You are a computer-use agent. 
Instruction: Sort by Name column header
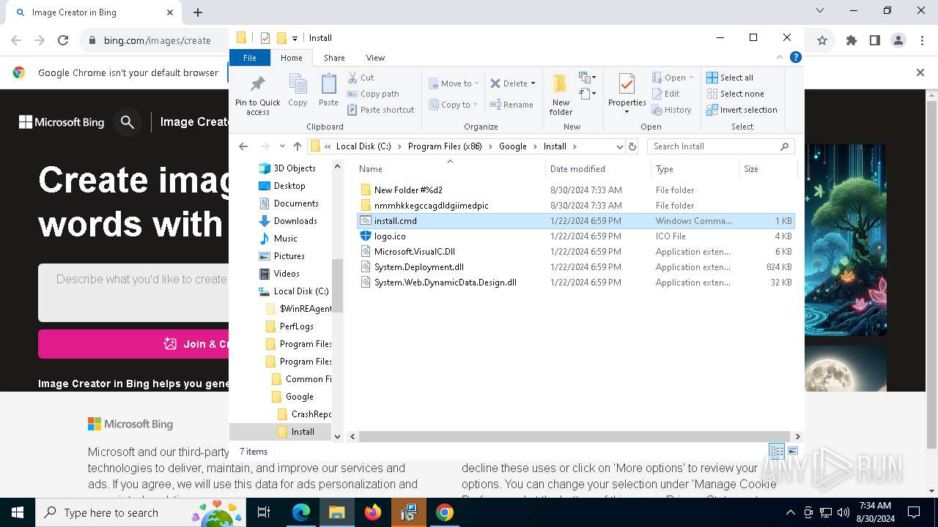(x=450, y=169)
